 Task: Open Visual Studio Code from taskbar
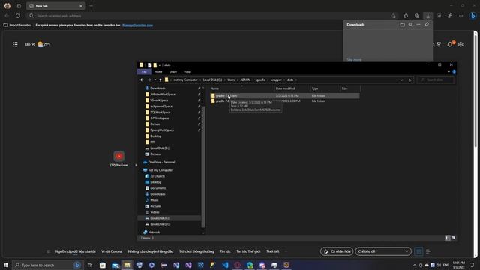click(x=225, y=265)
